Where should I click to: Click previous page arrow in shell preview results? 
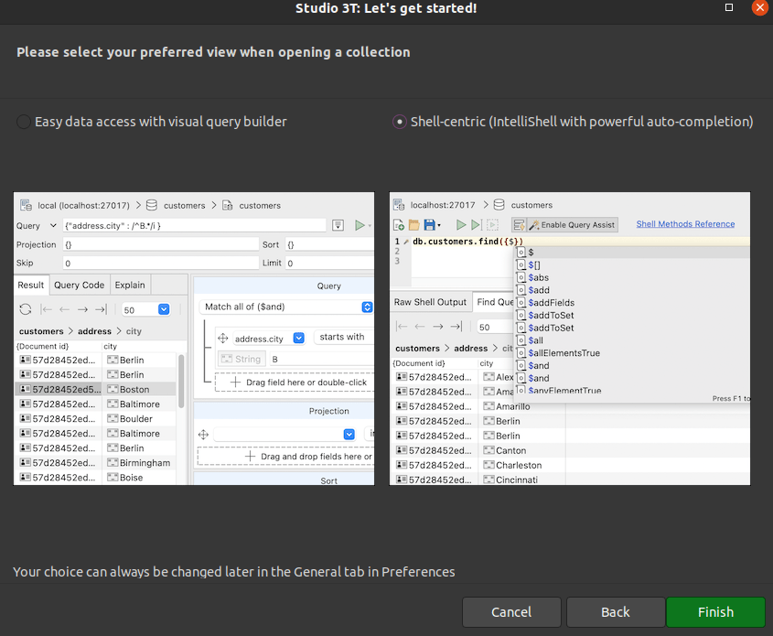420,327
